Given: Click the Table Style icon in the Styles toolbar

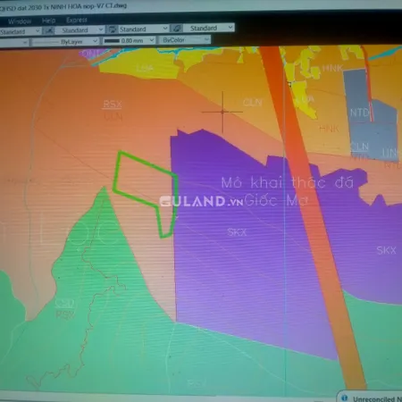Looking at the screenshot, I should point(113,29).
